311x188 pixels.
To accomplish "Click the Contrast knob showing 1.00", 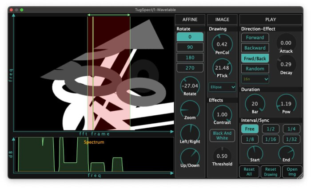I will [x=222, y=114].
